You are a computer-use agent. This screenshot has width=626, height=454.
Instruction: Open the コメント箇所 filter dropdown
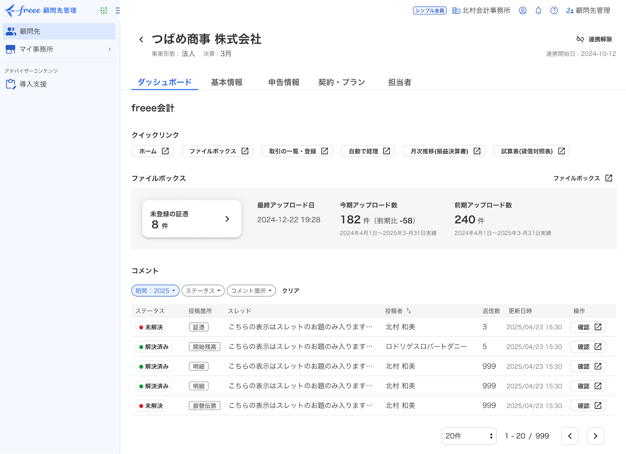pos(251,291)
